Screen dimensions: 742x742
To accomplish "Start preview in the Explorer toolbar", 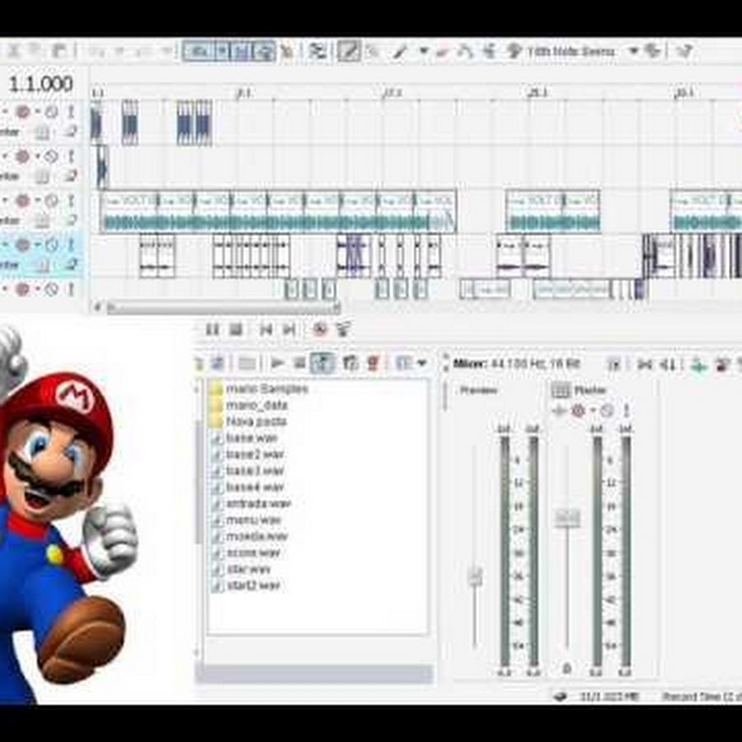I will tap(277, 363).
